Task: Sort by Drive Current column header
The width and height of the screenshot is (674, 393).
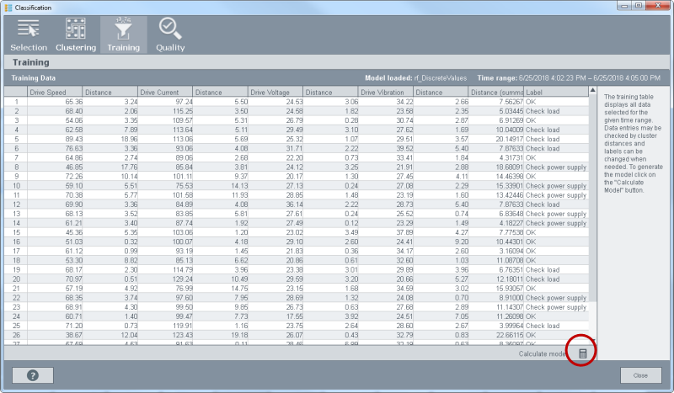Action: coord(164,92)
